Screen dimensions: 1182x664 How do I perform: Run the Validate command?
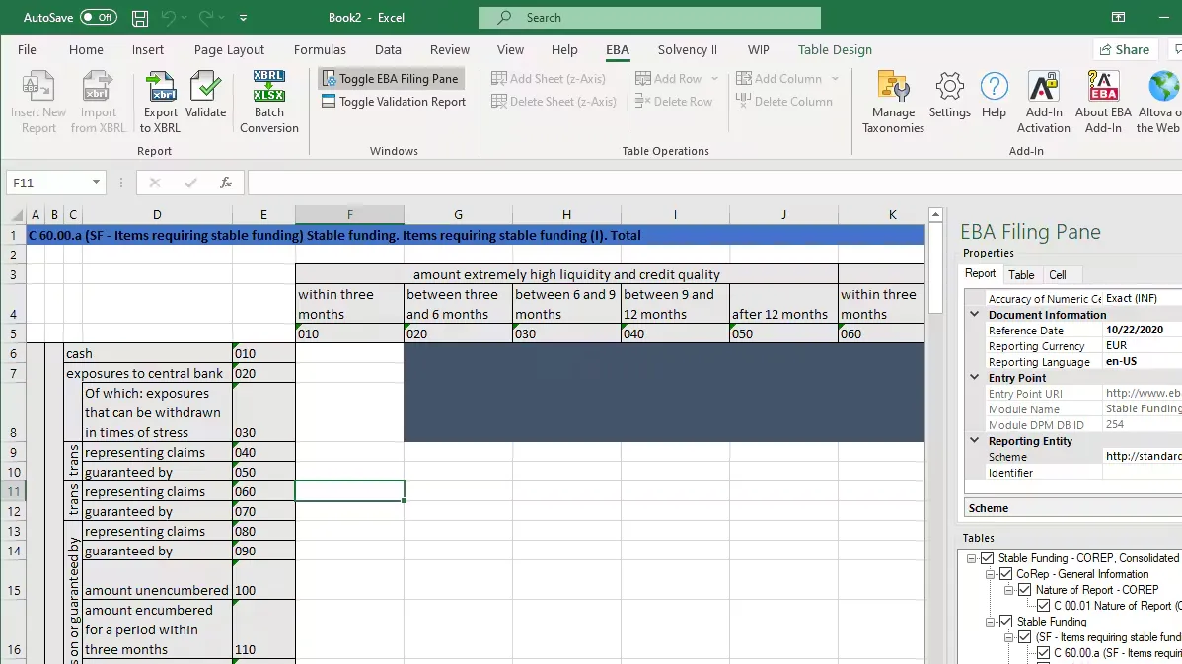pos(205,88)
